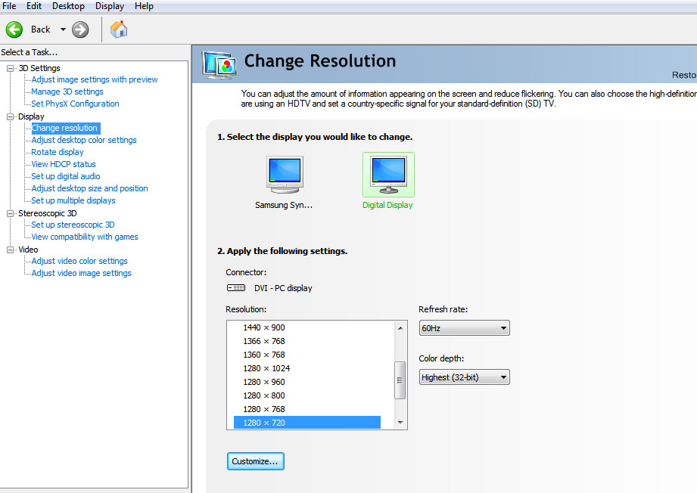
Task: Click the DVI connector icon
Action: (236, 288)
